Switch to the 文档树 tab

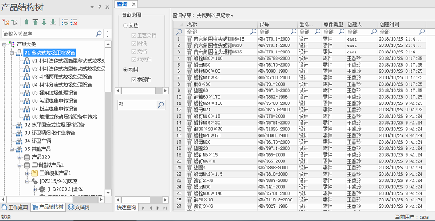click(x=79, y=207)
